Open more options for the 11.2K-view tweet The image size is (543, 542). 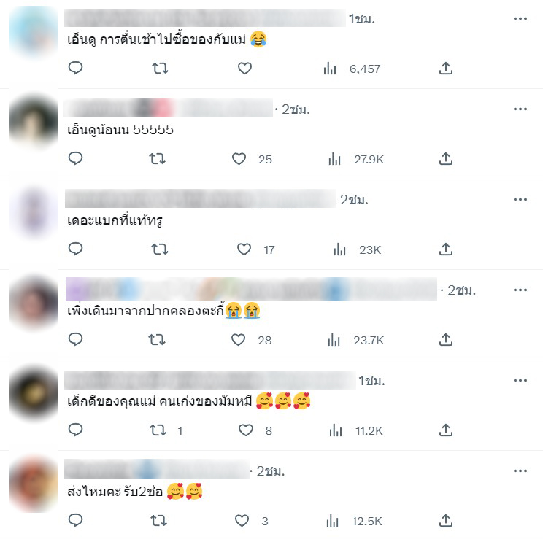520,380
